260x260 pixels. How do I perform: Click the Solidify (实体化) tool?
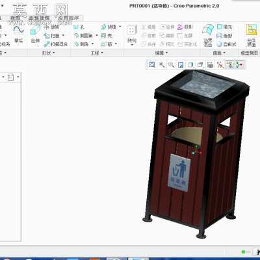click(187, 44)
